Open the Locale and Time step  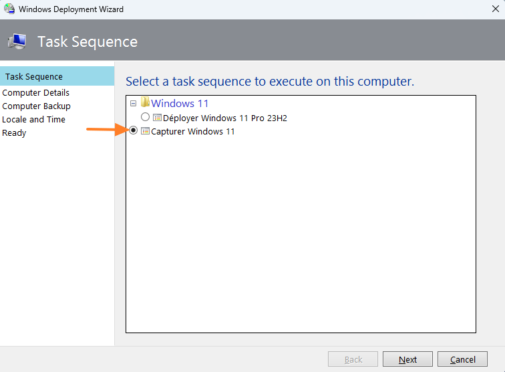pyautogui.click(x=34, y=120)
